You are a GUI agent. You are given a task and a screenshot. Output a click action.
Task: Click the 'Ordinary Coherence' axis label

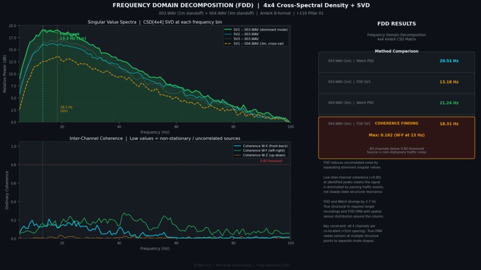click(7, 190)
